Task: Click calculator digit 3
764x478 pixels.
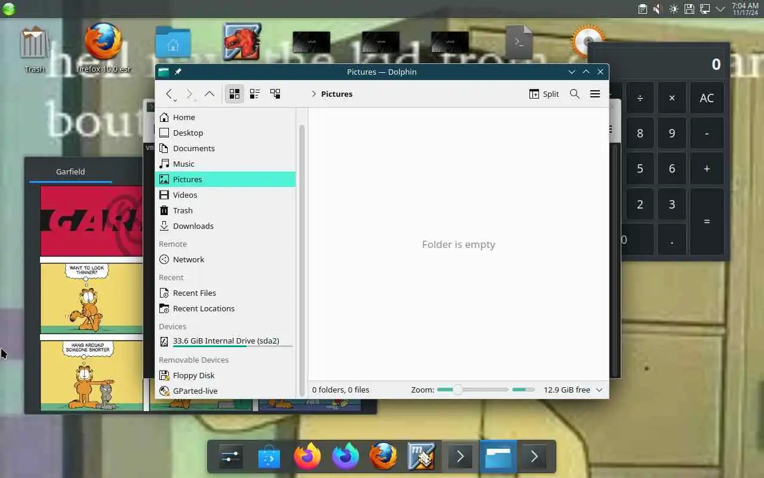Action: 672,204
